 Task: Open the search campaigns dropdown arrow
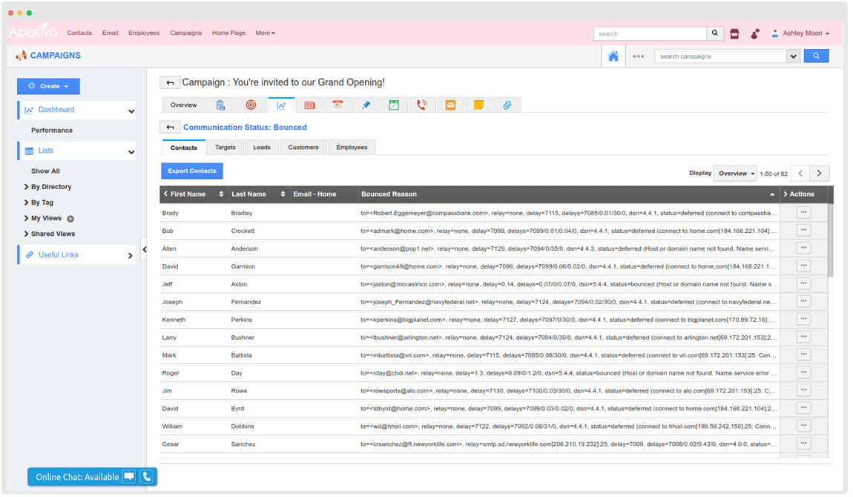(793, 56)
